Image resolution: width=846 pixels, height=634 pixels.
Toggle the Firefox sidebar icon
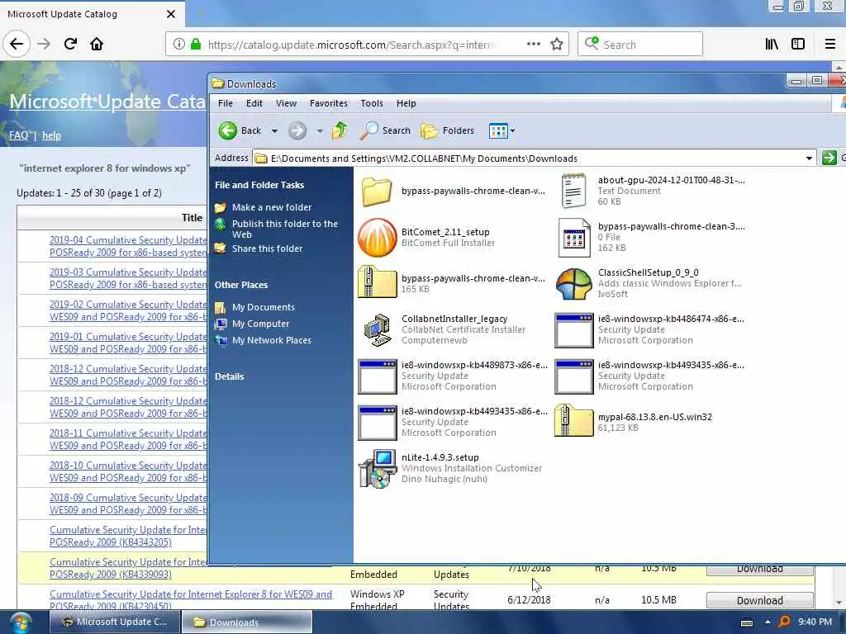click(x=797, y=45)
